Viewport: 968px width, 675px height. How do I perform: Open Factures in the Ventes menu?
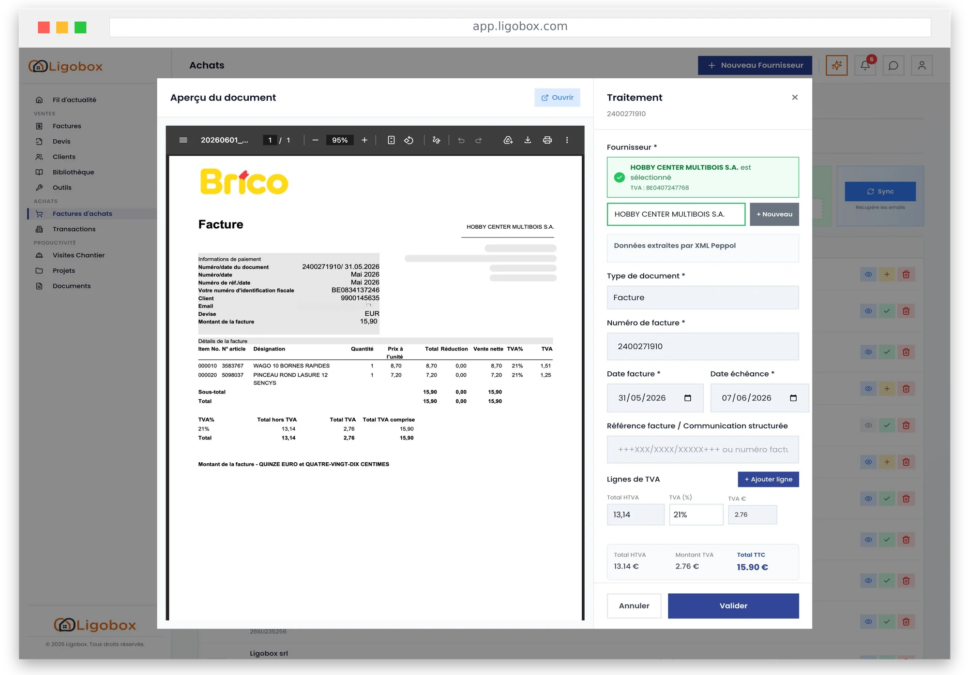pyautogui.click(x=67, y=126)
